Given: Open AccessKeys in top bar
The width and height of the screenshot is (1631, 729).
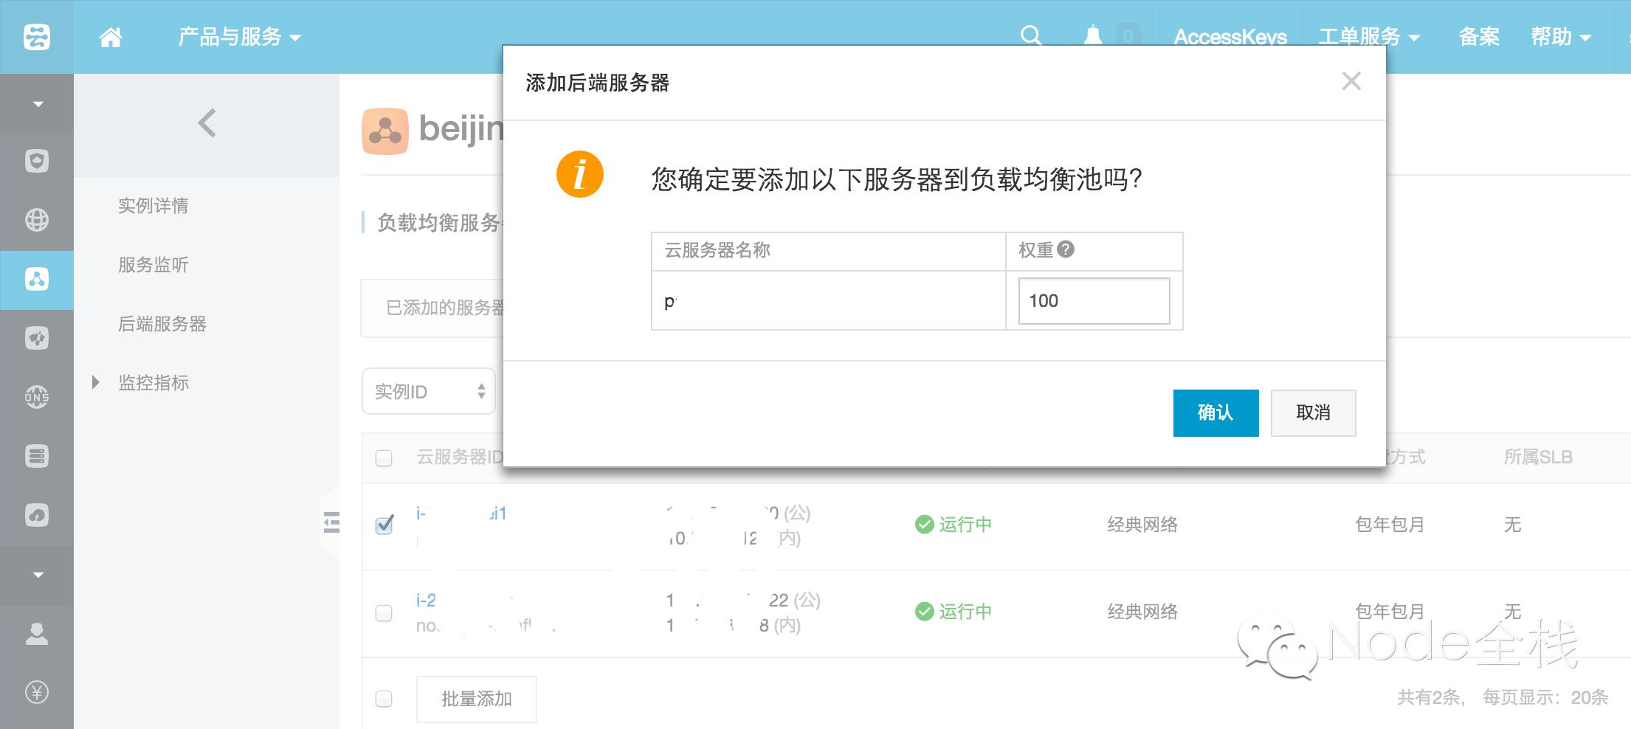Looking at the screenshot, I should 1230,37.
